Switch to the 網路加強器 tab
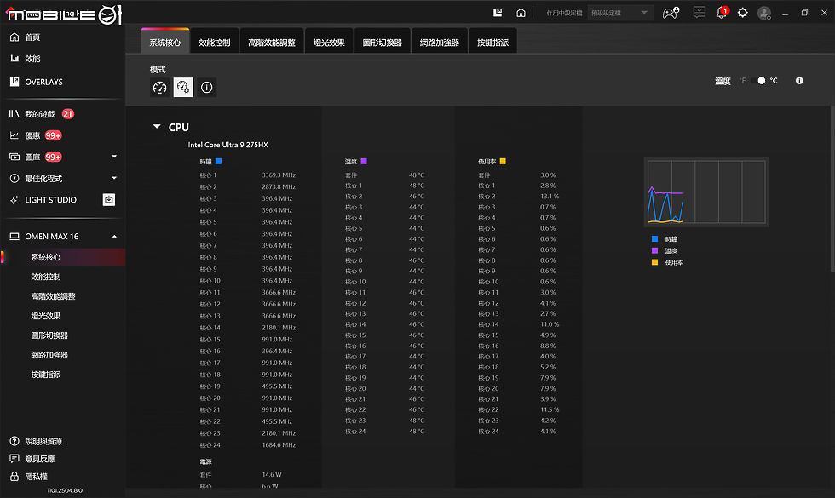Viewport: 835px width, 498px height. pos(440,42)
